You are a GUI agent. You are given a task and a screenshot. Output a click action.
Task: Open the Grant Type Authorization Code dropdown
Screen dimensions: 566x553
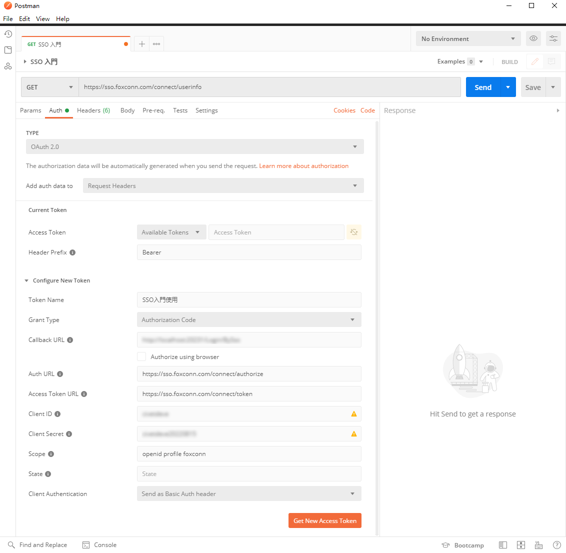pyautogui.click(x=249, y=319)
